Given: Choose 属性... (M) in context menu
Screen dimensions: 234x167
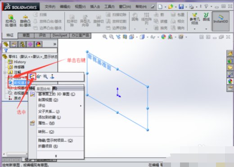Looking at the screenshot, I should pyautogui.click(x=46, y=123).
